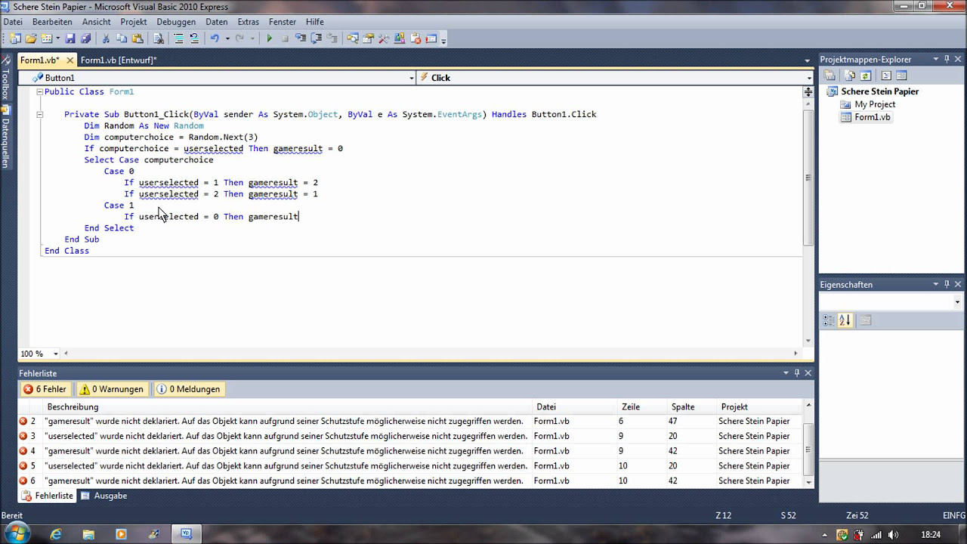Toggle the 6 Fehler filter
The image size is (967, 544).
click(x=45, y=389)
